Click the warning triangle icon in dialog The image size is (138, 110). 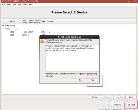pos(42,41)
